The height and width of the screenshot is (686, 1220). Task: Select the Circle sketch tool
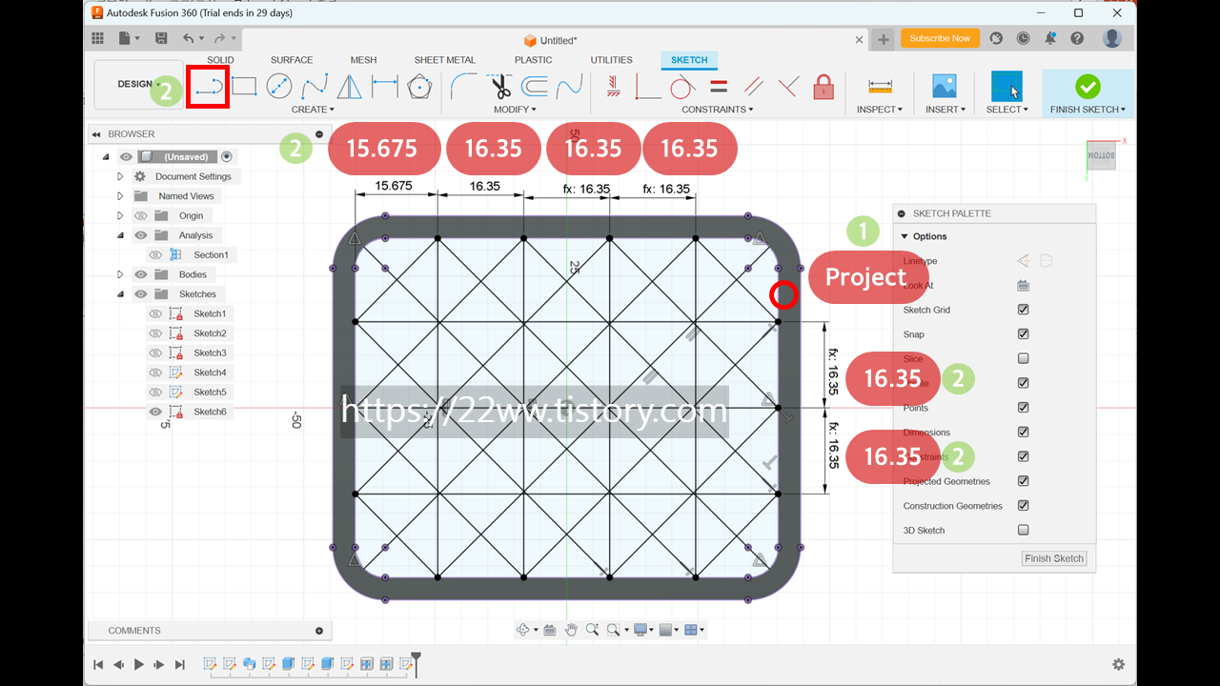coord(278,87)
